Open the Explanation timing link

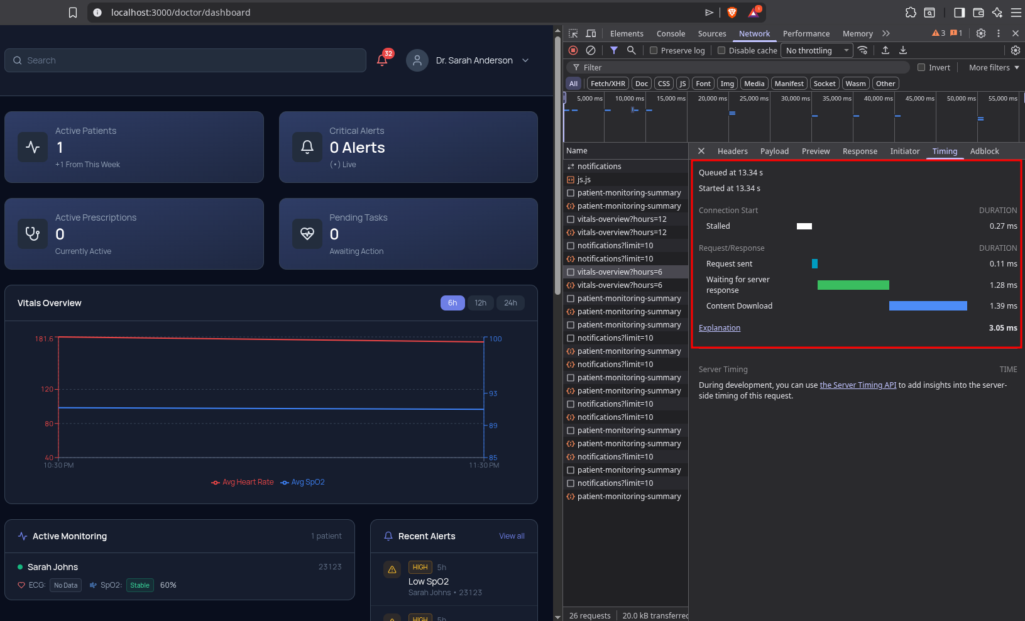(x=720, y=328)
